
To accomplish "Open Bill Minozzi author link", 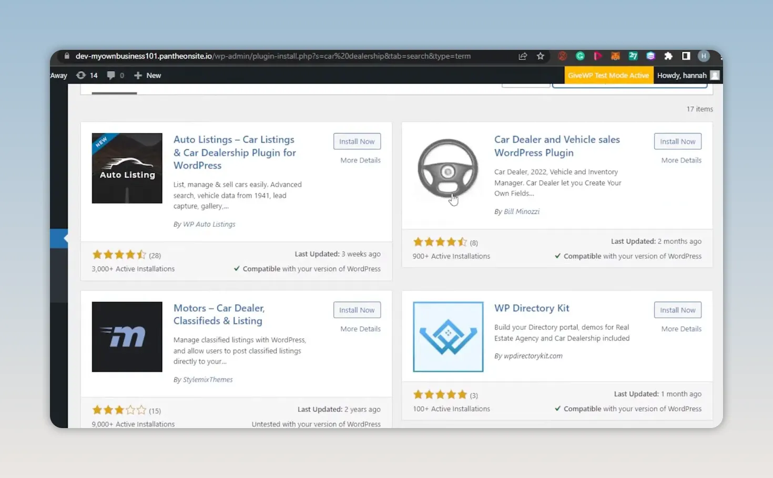I will [522, 212].
